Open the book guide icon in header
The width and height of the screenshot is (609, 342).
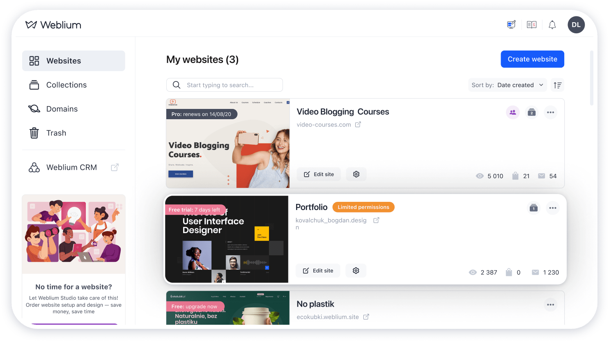click(532, 25)
